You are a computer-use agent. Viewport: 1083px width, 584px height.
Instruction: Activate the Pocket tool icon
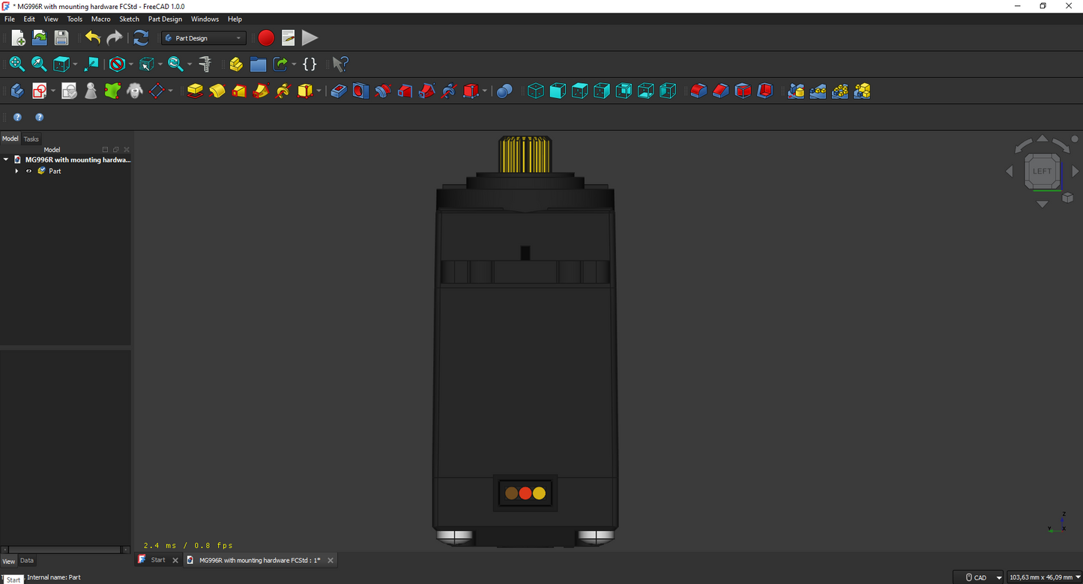click(339, 91)
